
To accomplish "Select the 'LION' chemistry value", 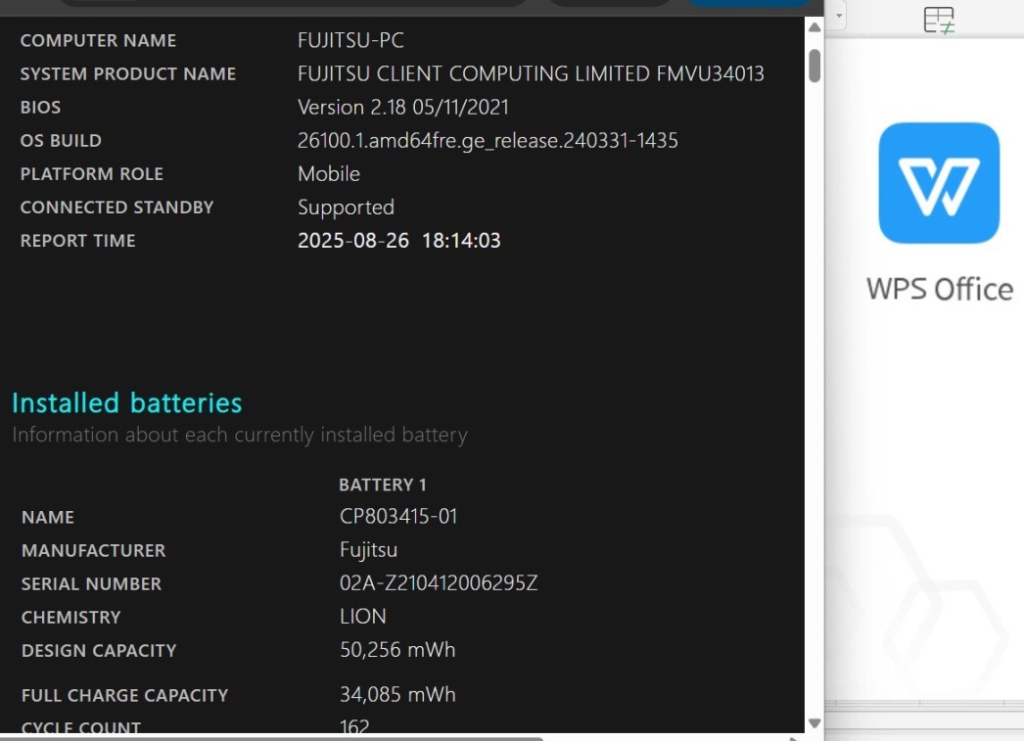I will pos(363,617).
